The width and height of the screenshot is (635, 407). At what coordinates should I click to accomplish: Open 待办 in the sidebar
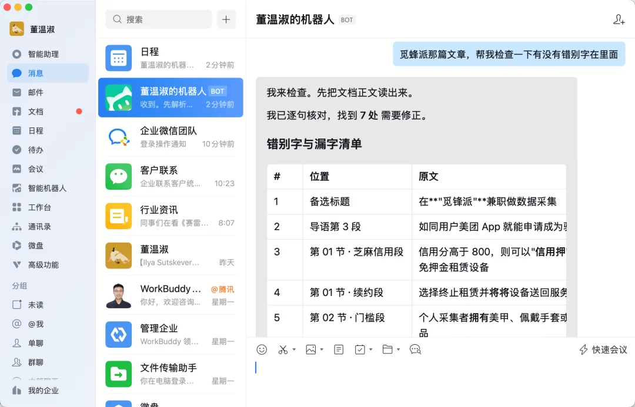click(48, 150)
